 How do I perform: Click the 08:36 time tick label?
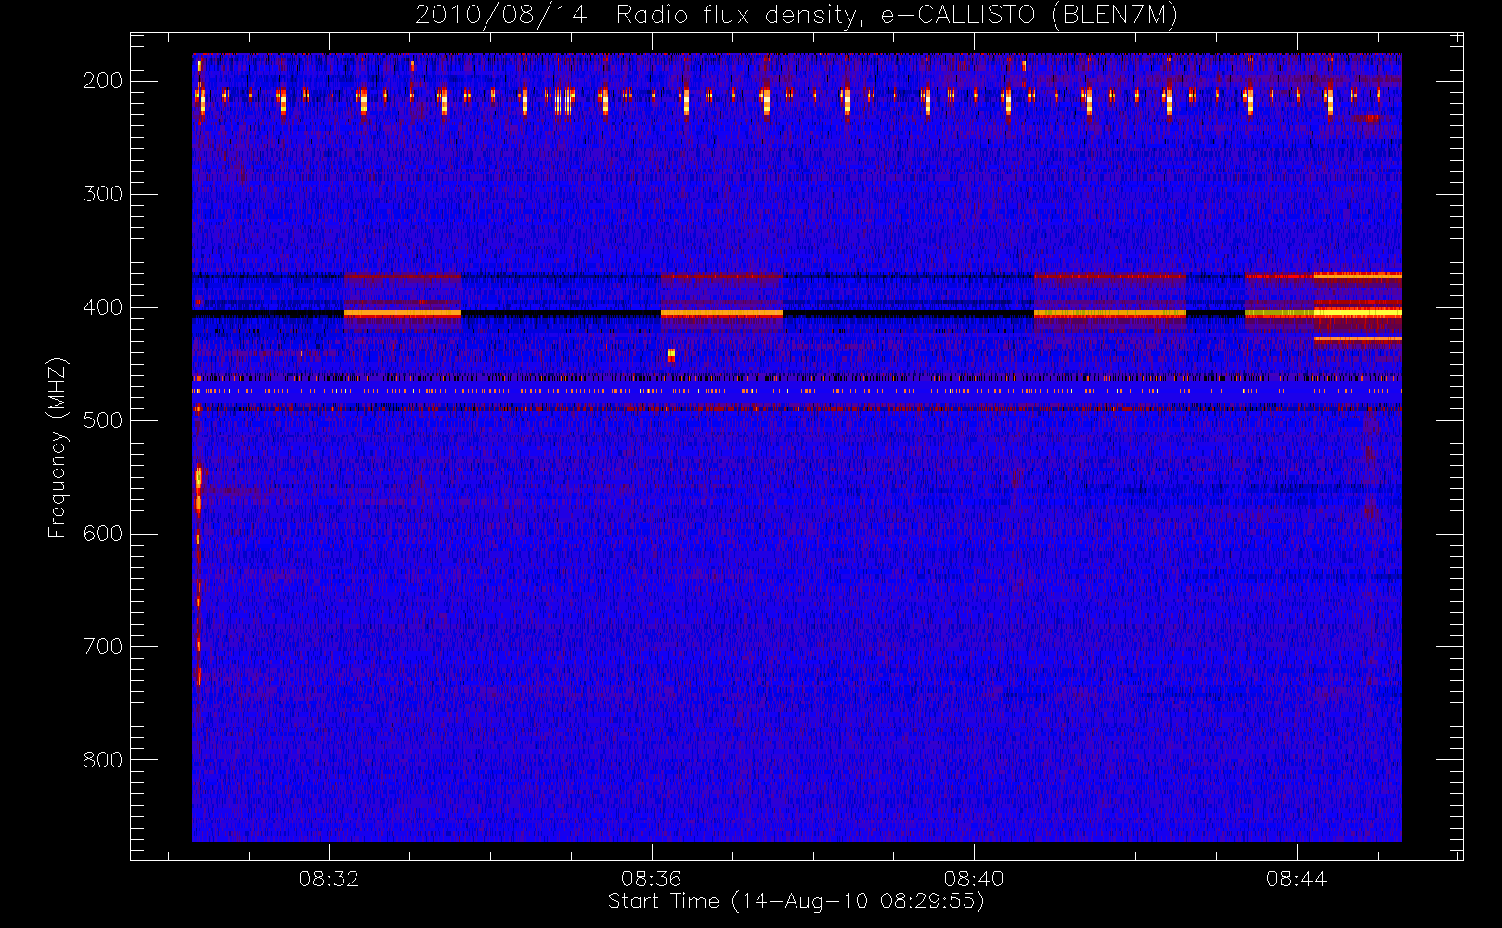tap(652, 879)
